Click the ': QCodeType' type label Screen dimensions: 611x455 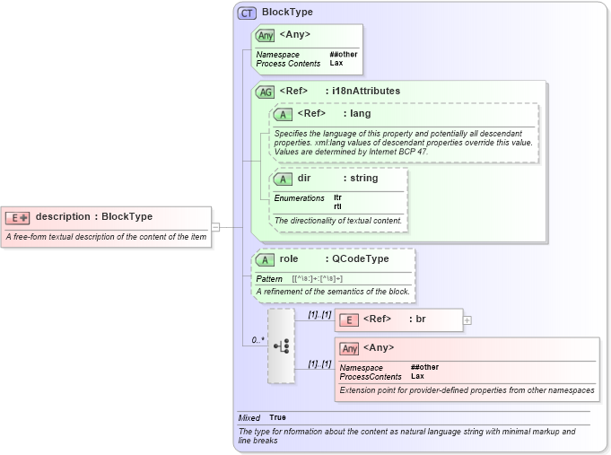pyautogui.click(x=357, y=258)
